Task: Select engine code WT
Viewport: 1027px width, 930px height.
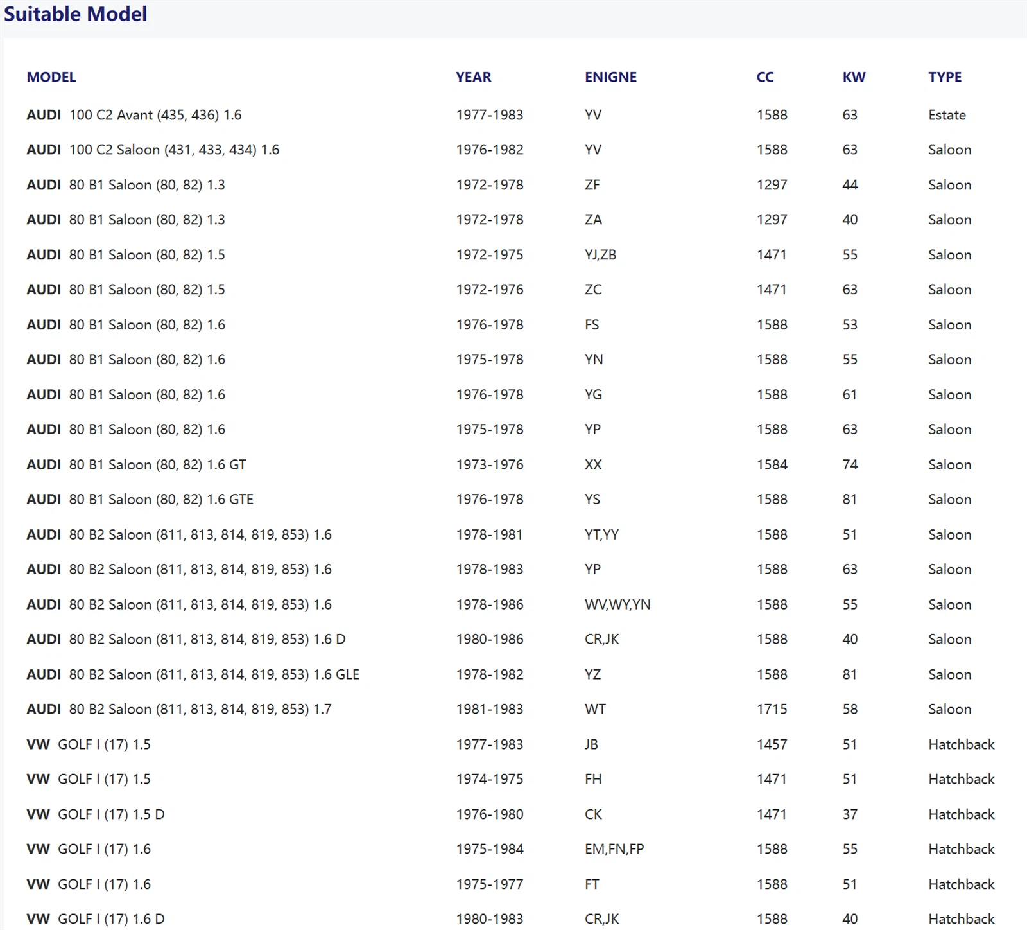Action: (x=595, y=709)
